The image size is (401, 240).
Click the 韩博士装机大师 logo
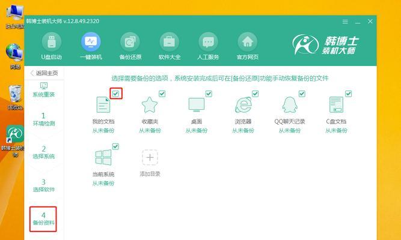coord(326,44)
